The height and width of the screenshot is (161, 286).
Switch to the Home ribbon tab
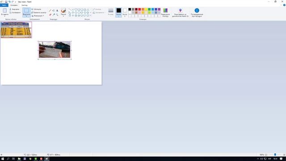[x=14, y=5]
